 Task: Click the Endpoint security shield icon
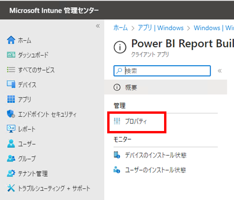coord(11,114)
